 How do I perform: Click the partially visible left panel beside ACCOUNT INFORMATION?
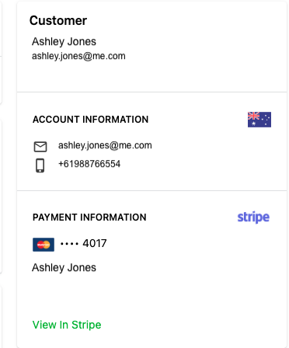coord(1,197)
